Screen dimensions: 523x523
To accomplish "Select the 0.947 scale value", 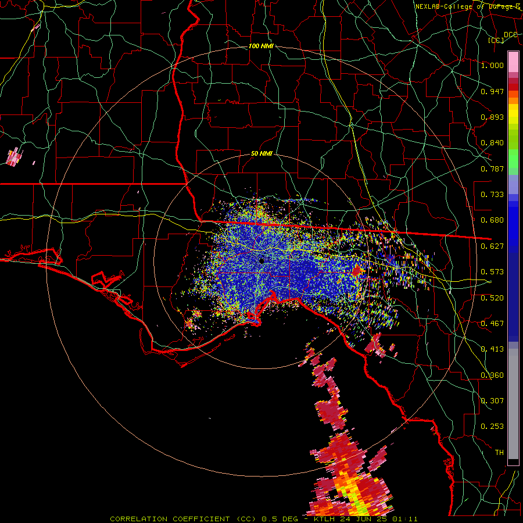I will (x=492, y=91).
